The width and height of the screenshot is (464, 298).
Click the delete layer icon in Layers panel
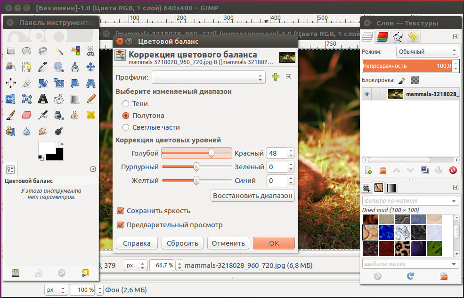coord(453,170)
